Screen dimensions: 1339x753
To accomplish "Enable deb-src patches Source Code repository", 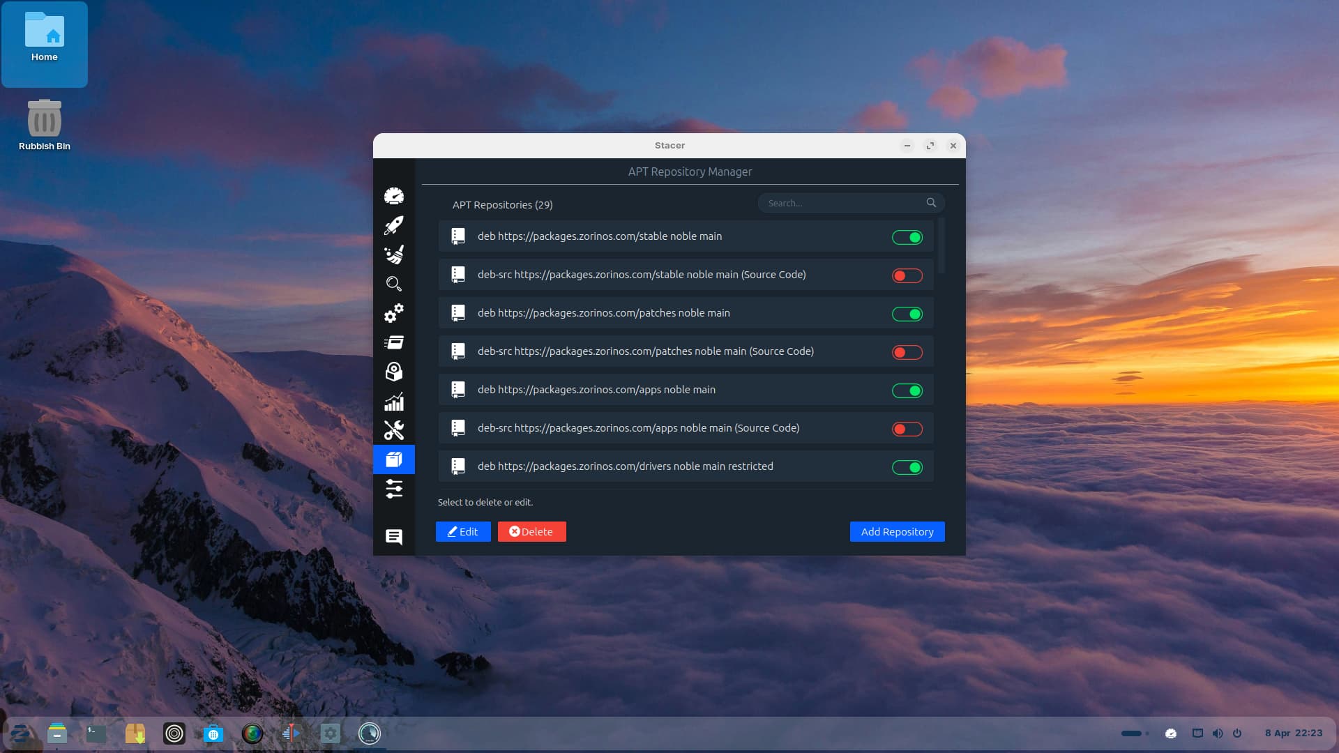I will coord(907,352).
